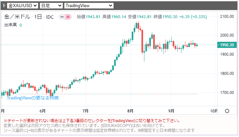Open the TradingView source dropdown
The width and height of the screenshot is (239, 137).
[89, 6]
